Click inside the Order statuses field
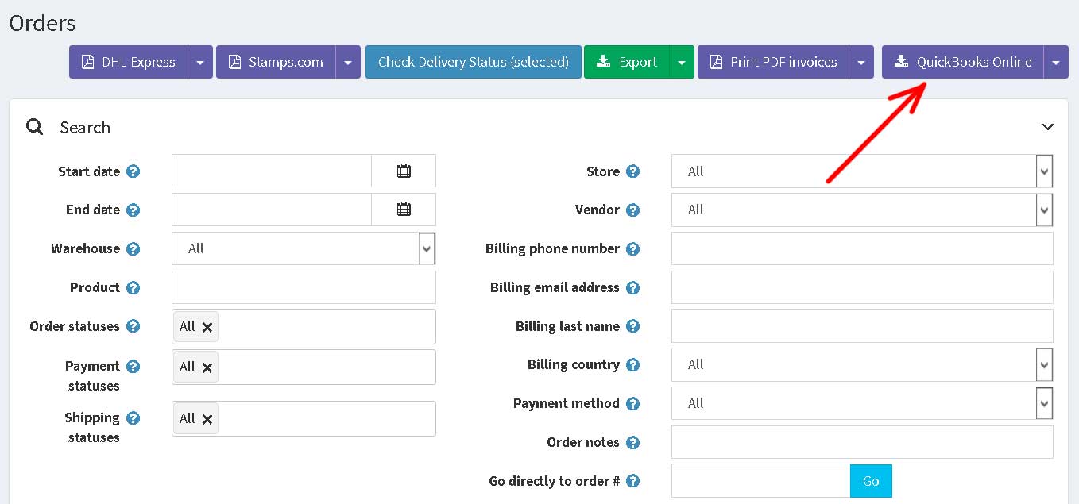 point(304,326)
